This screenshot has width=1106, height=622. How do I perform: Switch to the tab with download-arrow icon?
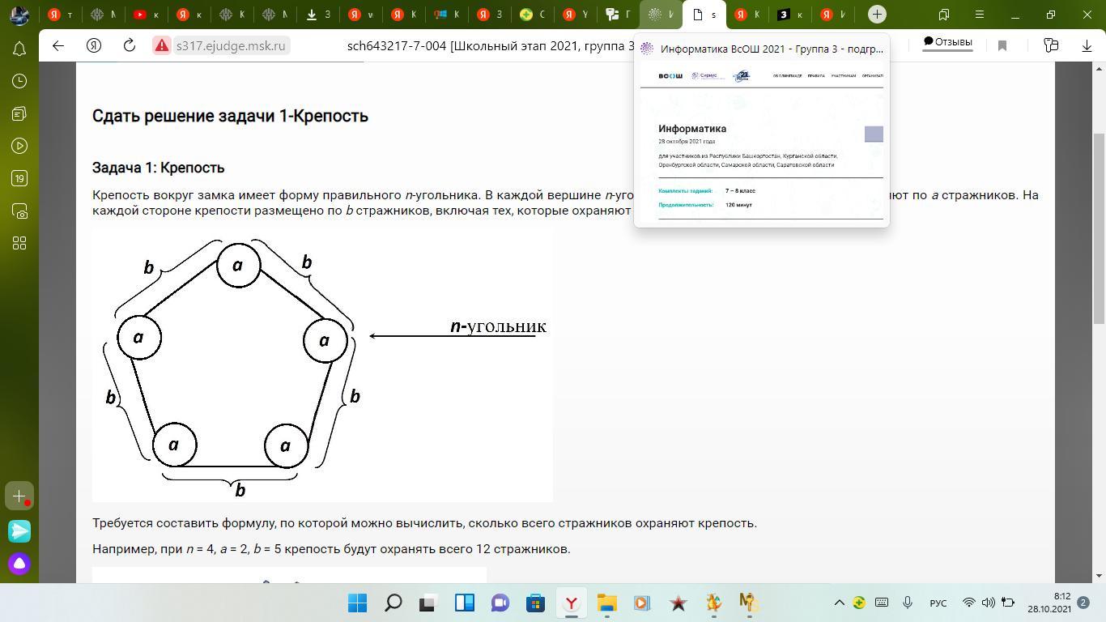coord(319,15)
